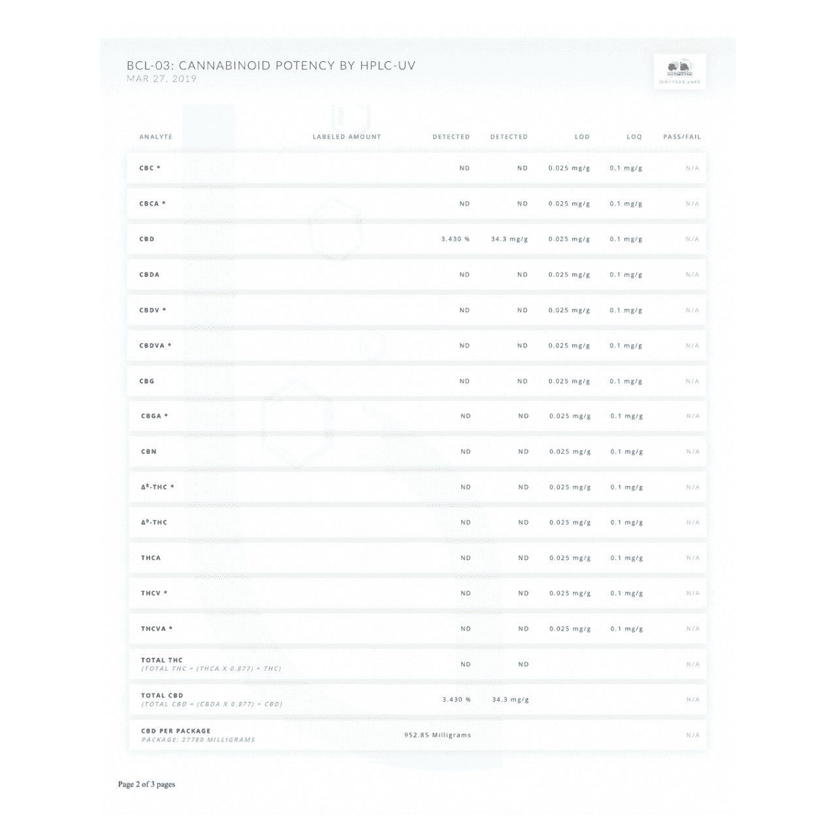Screen dimensions: 836x836
Task: Select the BCL-03 Cannabinoid Potency heading
Action: (x=271, y=65)
